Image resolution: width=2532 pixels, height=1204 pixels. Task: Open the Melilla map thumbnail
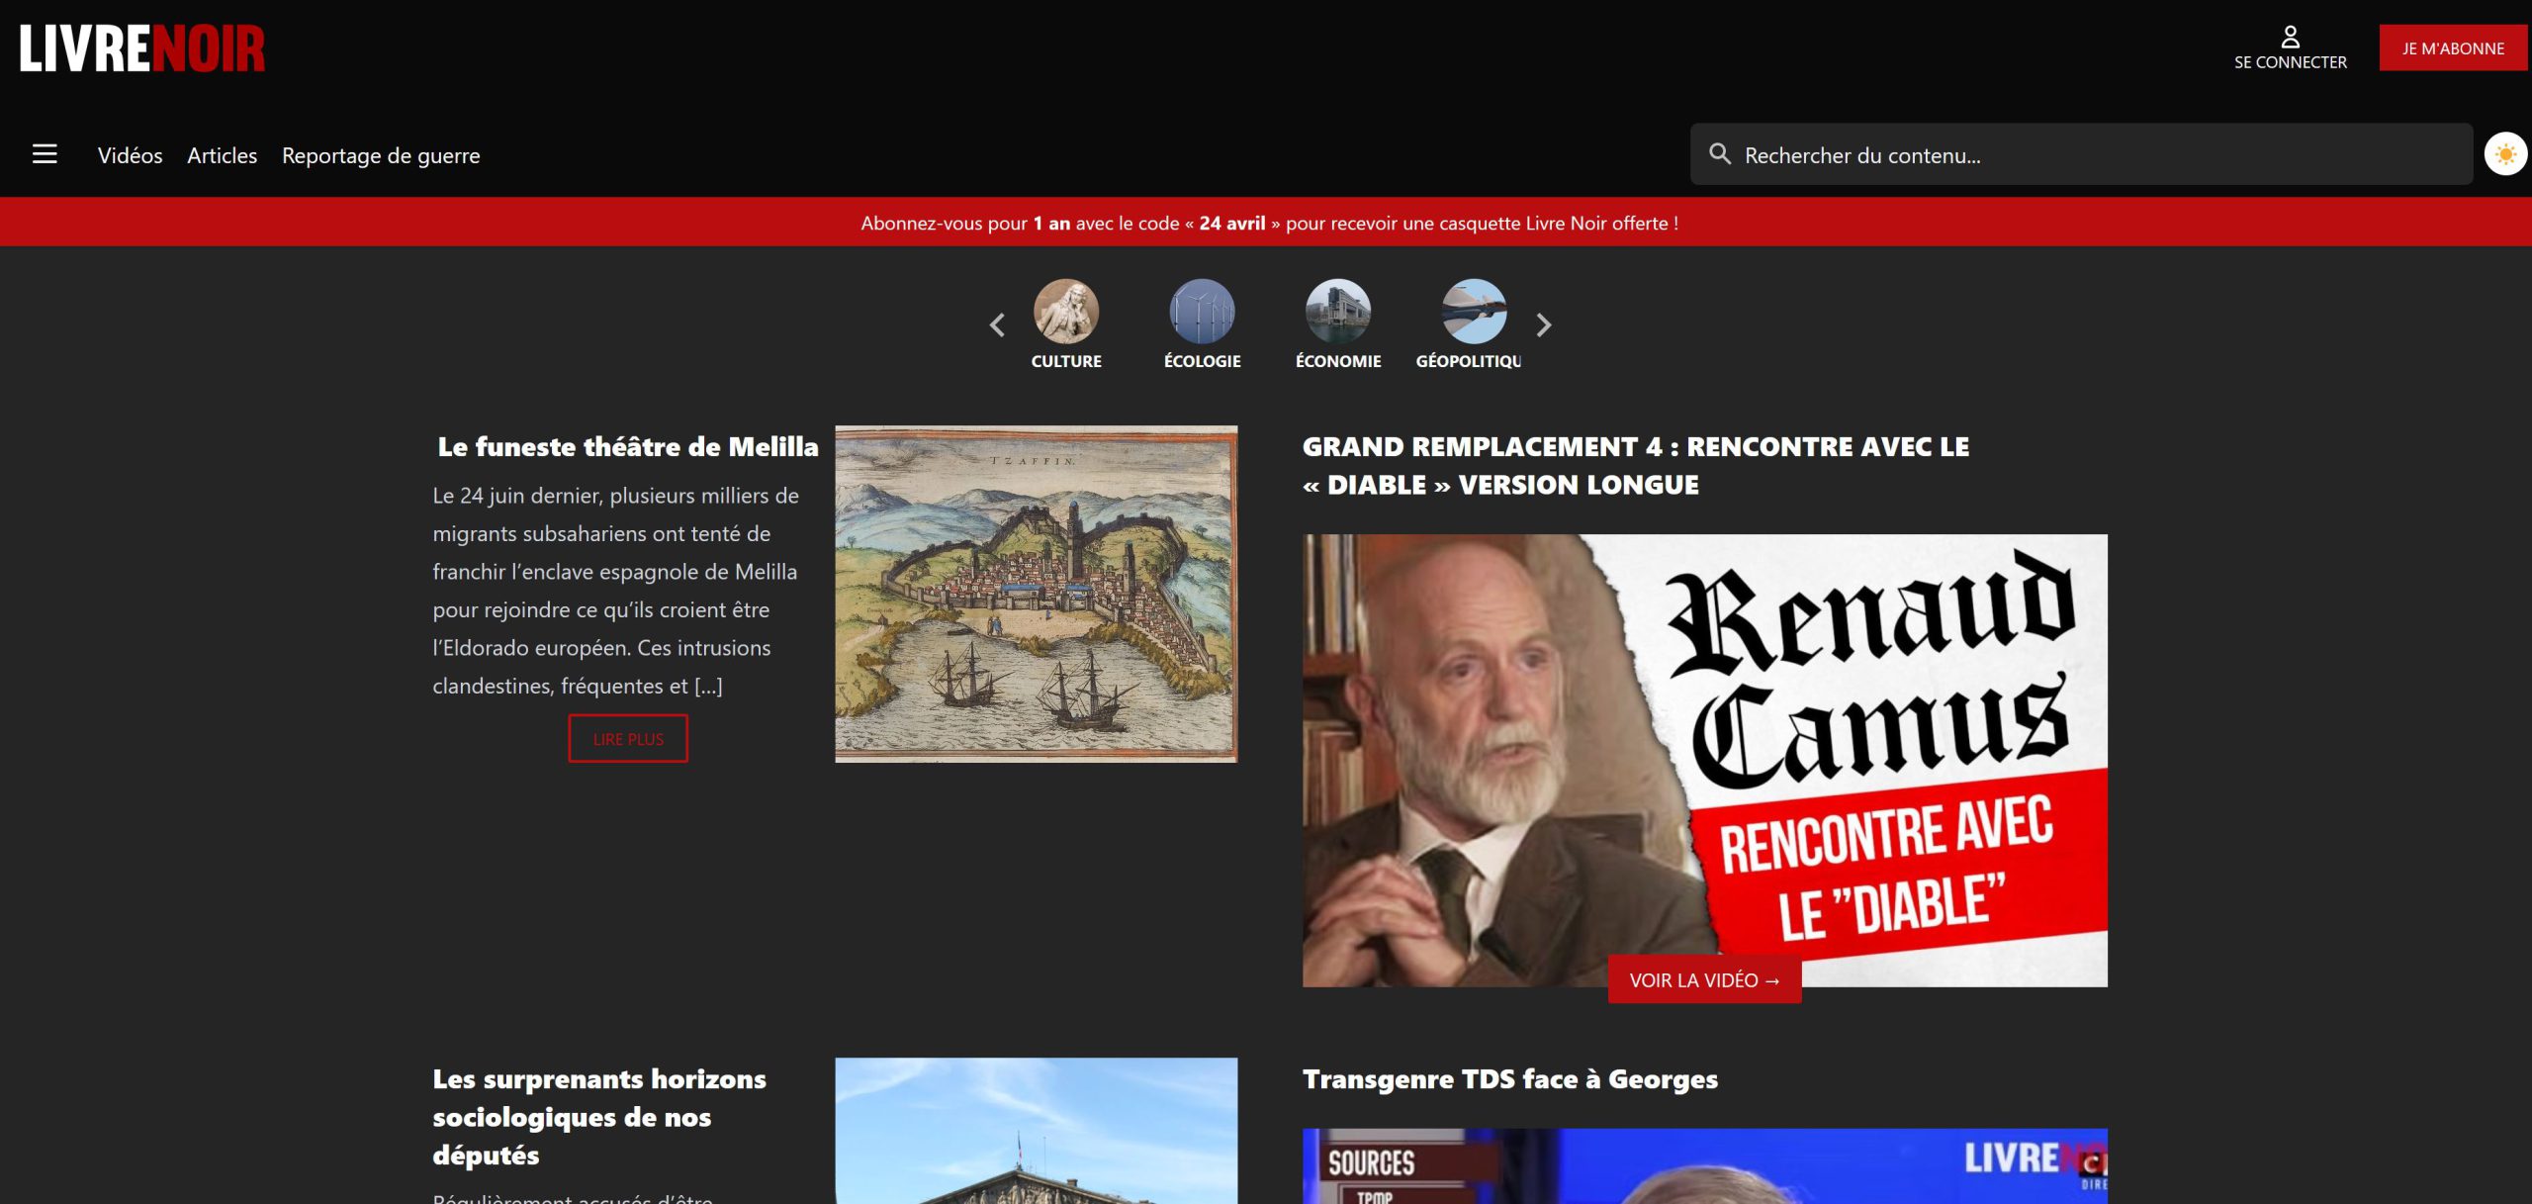point(1037,595)
